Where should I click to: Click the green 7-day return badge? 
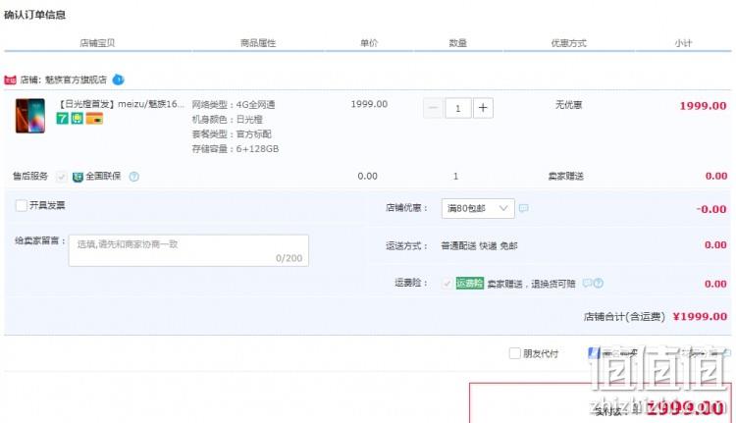pyautogui.click(x=63, y=119)
